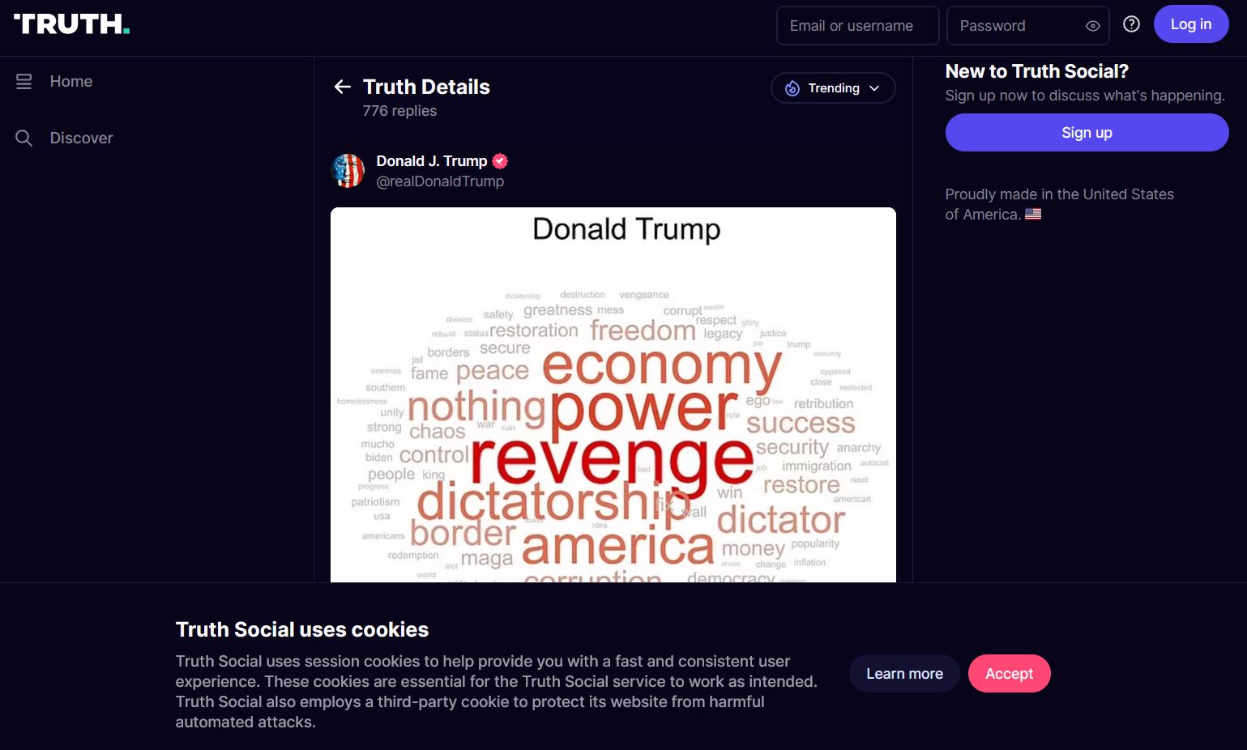
Task: Go back using the left arrow icon
Action: coord(343,87)
